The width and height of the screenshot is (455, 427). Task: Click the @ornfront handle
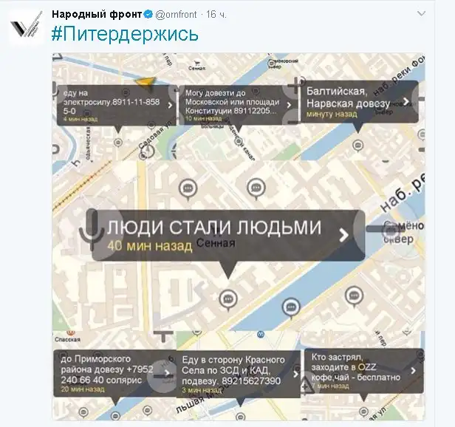click(177, 16)
